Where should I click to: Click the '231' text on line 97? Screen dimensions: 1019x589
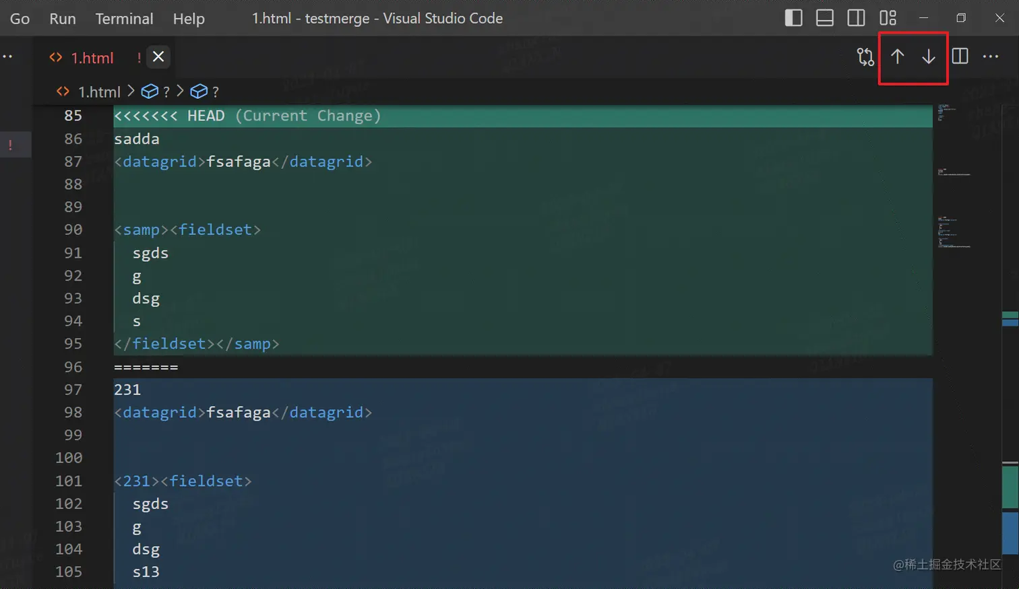[127, 390]
